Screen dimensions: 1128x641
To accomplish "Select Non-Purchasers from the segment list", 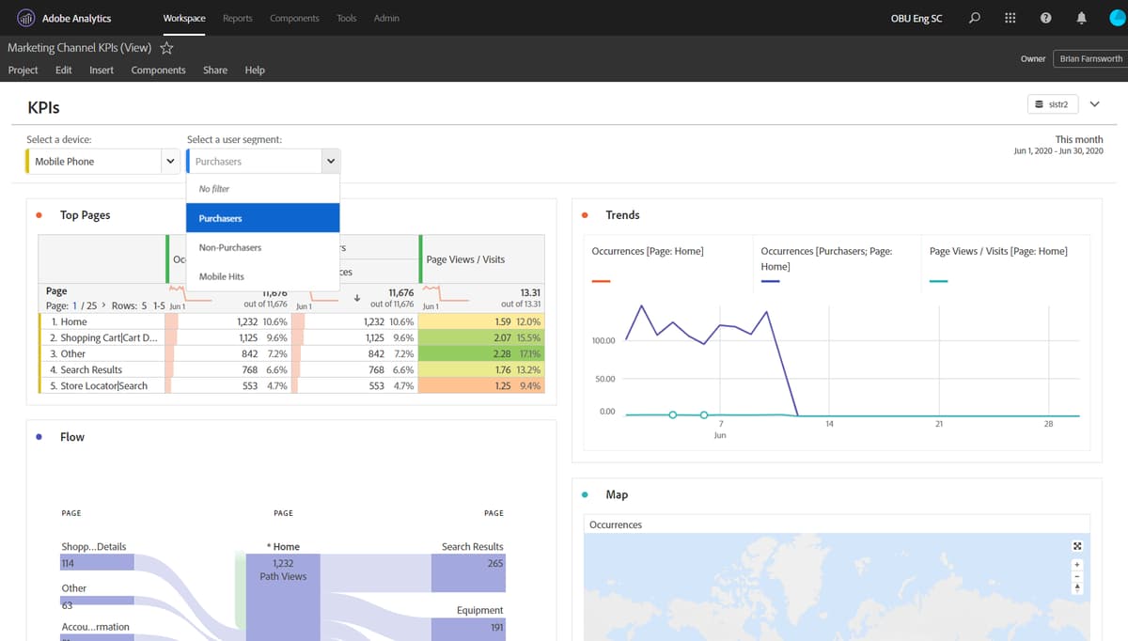I will point(230,247).
